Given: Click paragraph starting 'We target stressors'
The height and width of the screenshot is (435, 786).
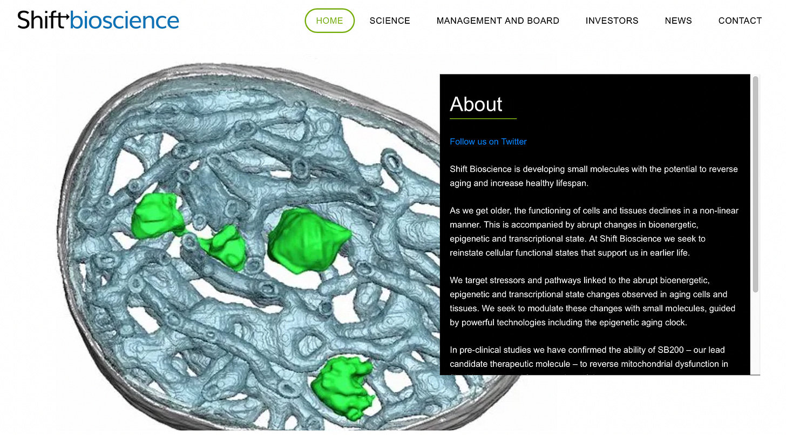Looking at the screenshot, I should [592, 302].
